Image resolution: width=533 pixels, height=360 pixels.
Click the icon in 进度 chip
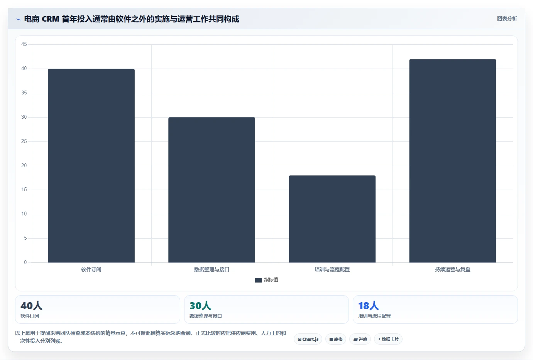(355, 340)
